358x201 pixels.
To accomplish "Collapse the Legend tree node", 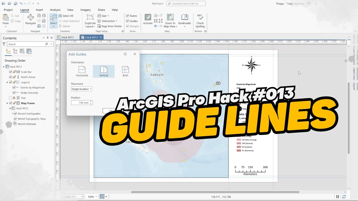I will click(7, 82).
